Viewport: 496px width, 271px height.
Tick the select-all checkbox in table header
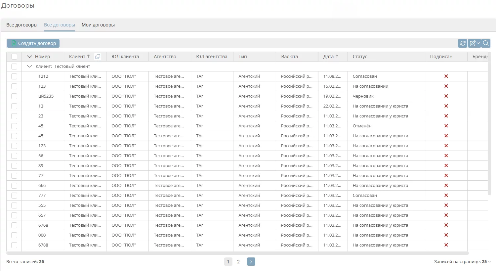(14, 57)
